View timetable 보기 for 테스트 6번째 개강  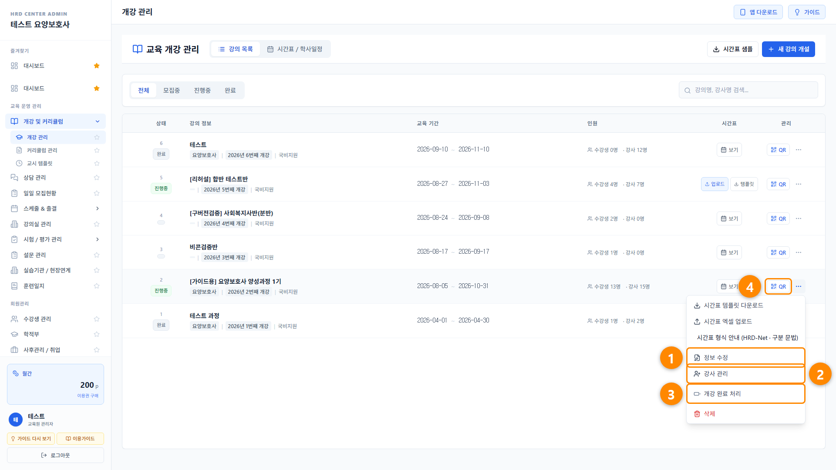coord(729,150)
